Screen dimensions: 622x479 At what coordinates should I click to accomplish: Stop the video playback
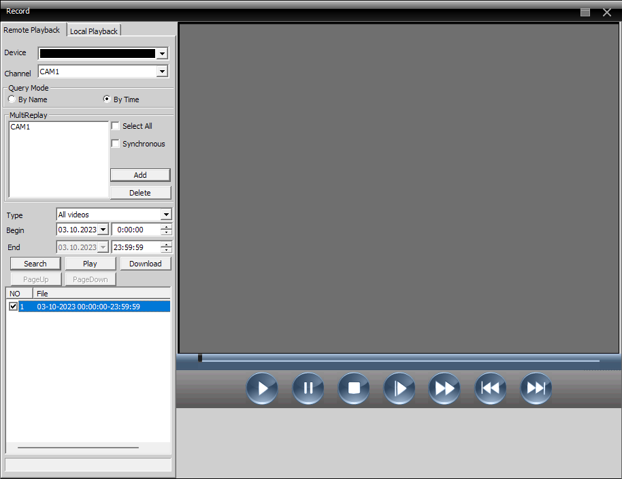[354, 388]
